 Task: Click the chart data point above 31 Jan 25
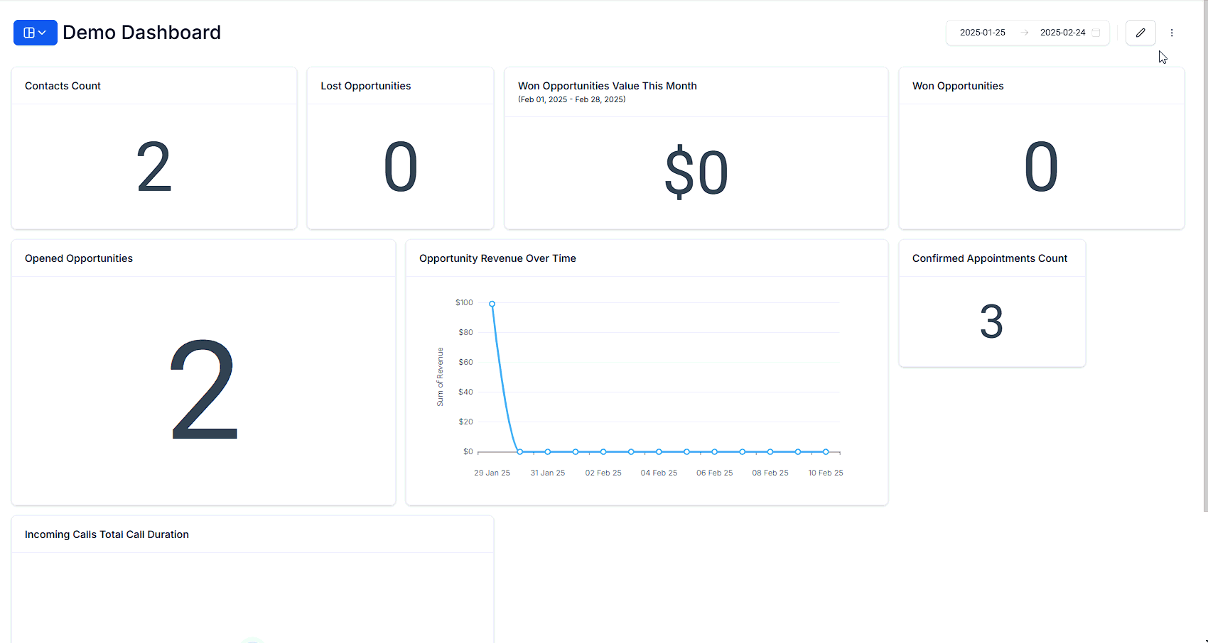[548, 451]
